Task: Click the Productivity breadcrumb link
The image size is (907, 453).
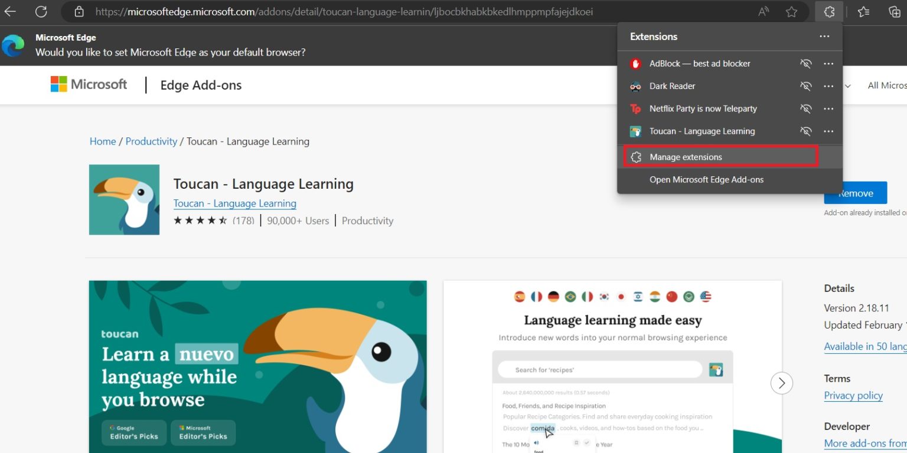Action: click(x=151, y=142)
